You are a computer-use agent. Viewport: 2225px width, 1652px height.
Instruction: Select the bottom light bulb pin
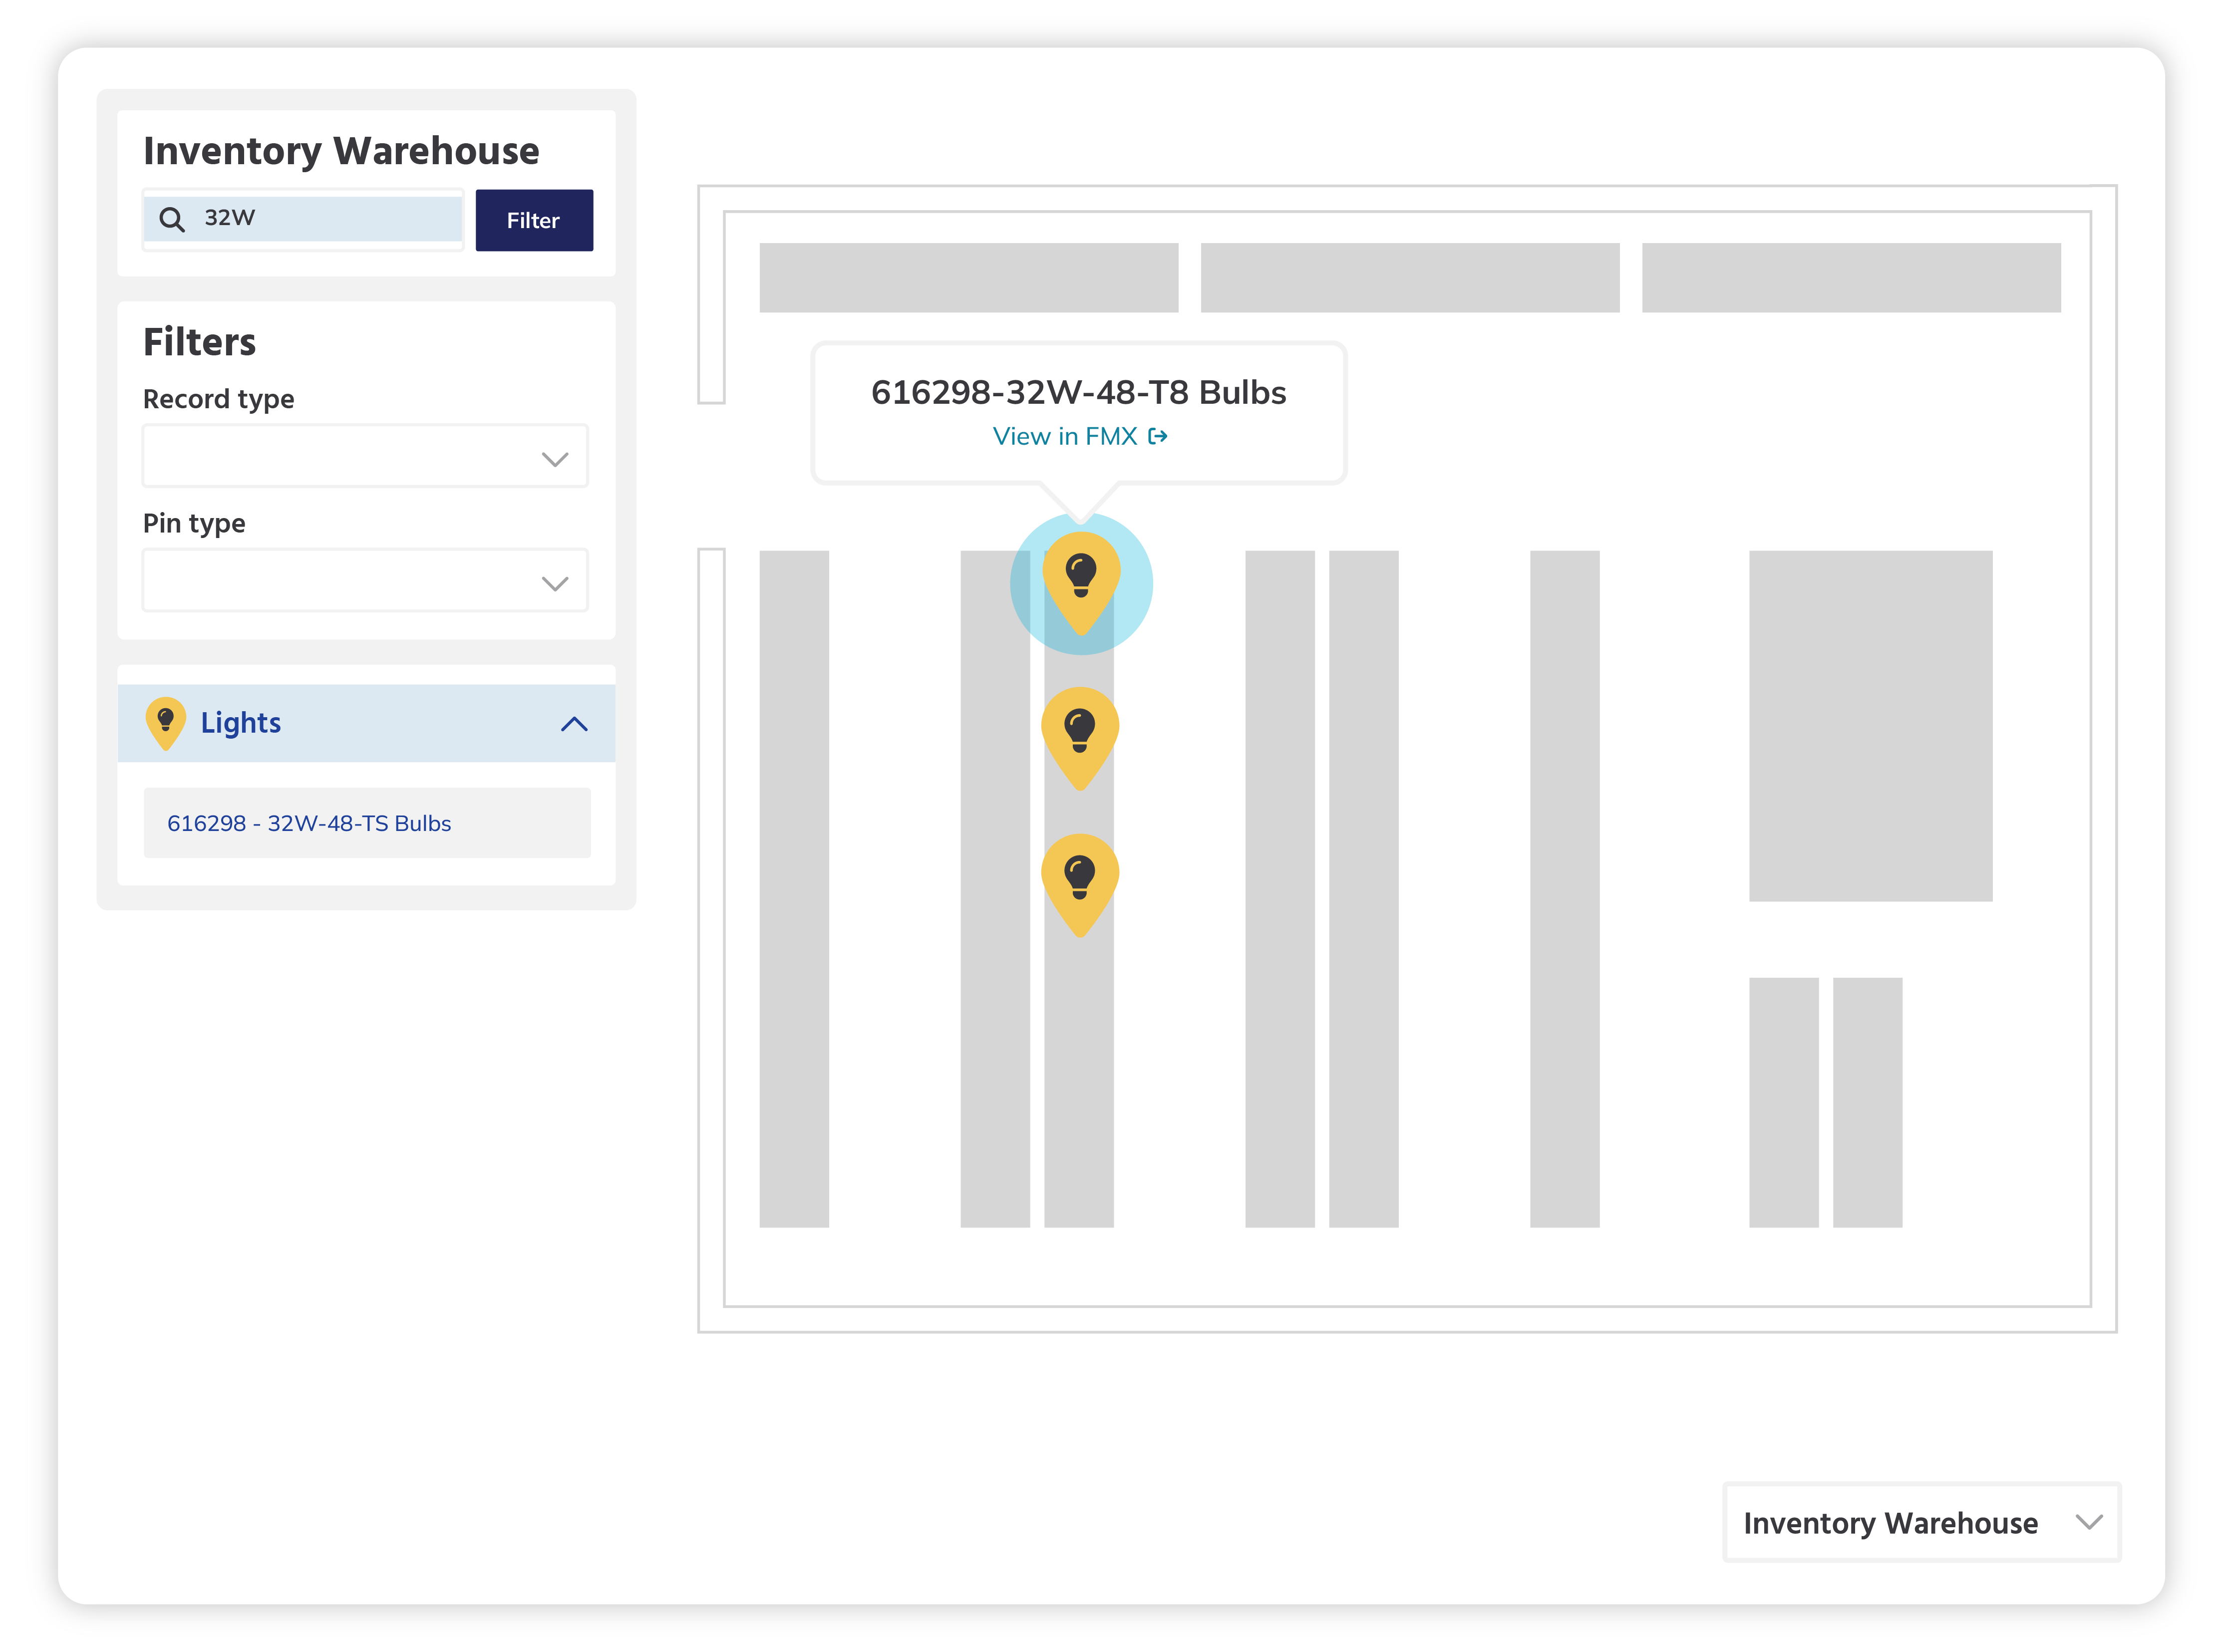pyautogui.click(x=1080, y=881)
